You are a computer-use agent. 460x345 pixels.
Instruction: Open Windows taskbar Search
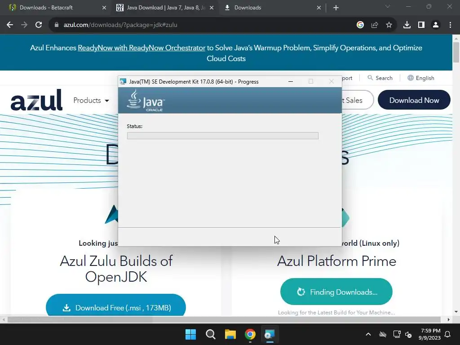click(x=210, y=334)
